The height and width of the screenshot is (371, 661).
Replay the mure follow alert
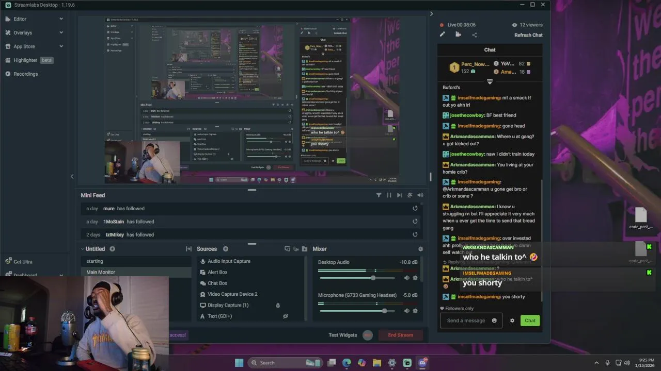click(x=415, y=209)
